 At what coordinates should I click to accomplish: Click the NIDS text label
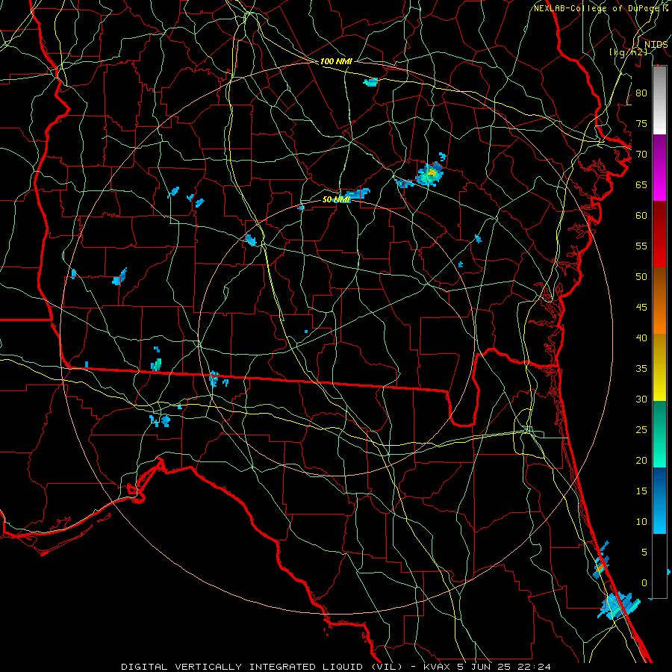pos(656,45)
